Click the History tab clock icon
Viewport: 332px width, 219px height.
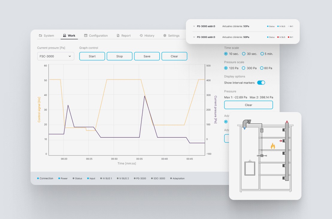tap(141, 36)
